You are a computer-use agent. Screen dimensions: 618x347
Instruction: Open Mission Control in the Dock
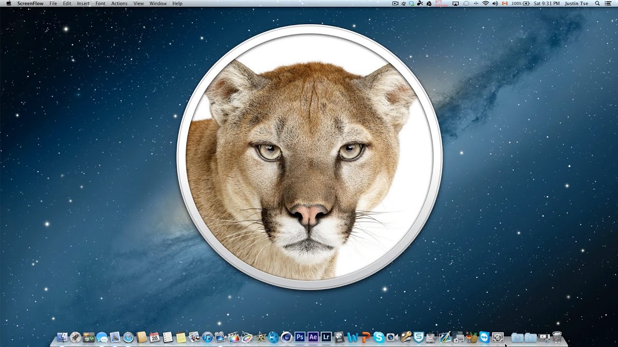89,337
